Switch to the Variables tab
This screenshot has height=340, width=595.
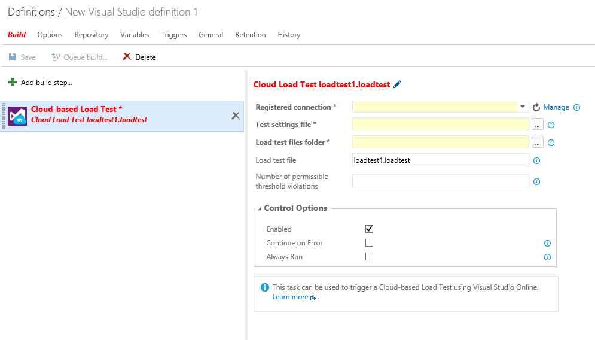(x=135, y=35)
